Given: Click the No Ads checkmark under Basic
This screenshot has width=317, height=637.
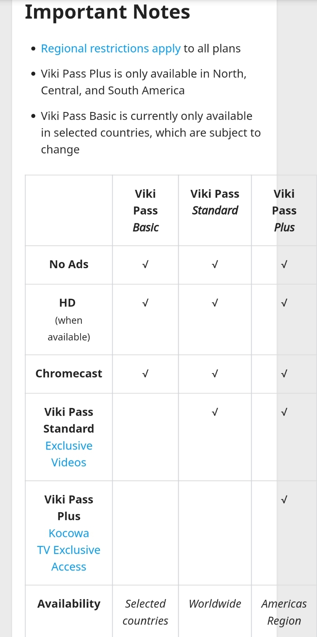Looking at the screenshot, I should [x=146, y=265].
